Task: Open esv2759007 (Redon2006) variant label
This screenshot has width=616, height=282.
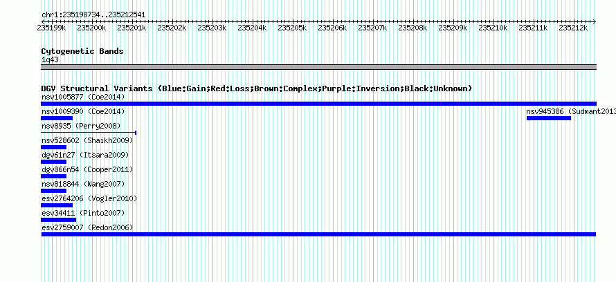Action: (87, 227)
